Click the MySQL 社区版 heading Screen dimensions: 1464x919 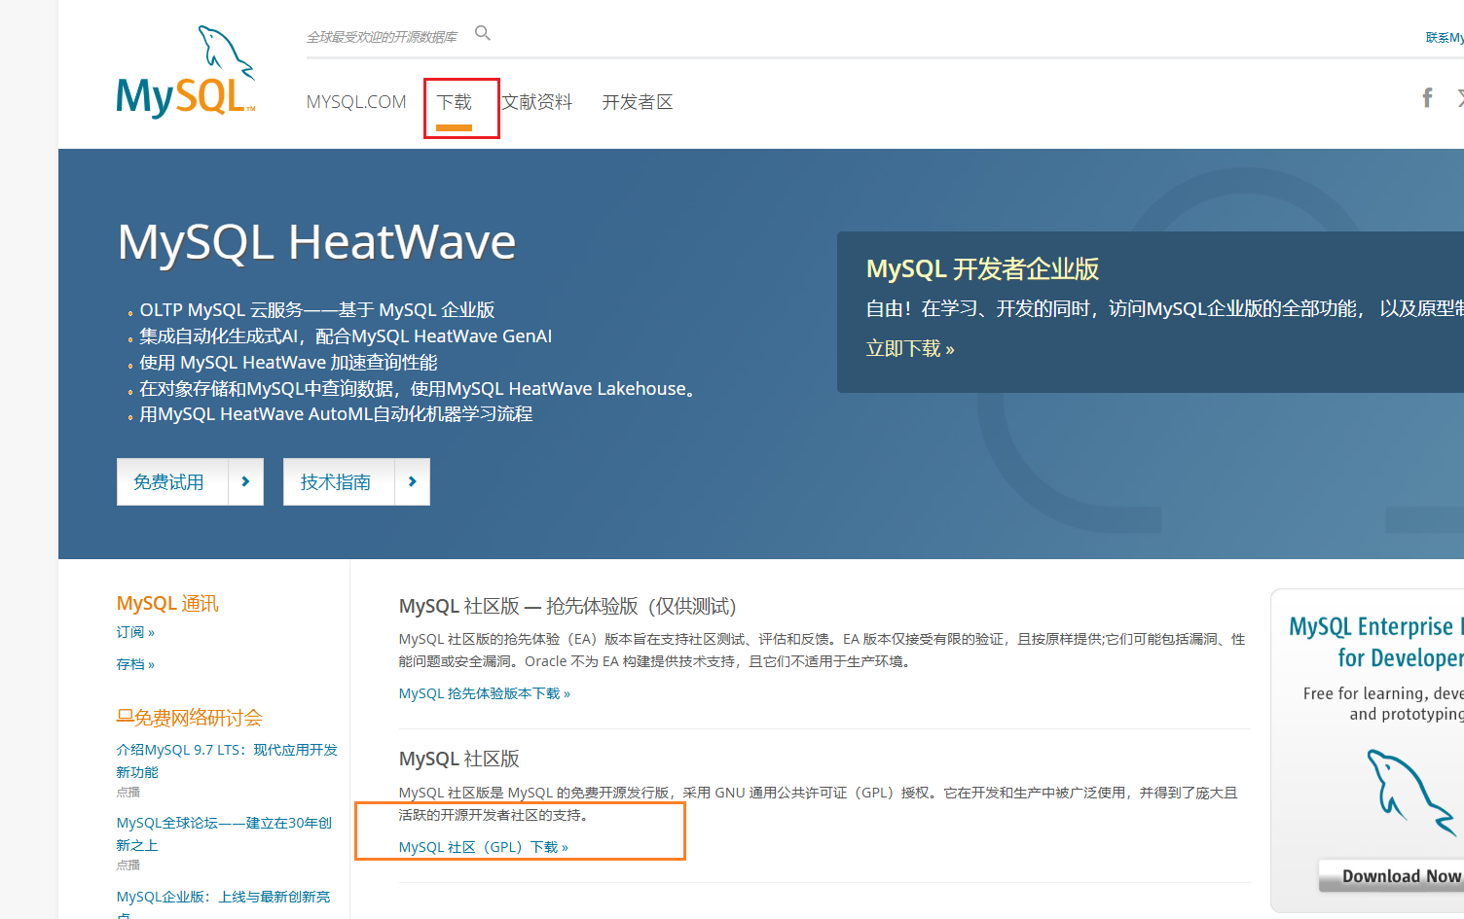click(x=459, y=759)
